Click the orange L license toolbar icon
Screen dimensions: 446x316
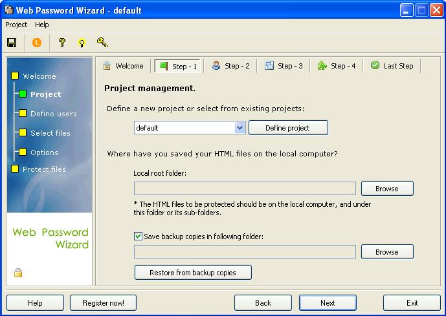(x=37, y=43)
